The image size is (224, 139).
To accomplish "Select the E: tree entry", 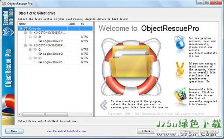I will click(x=40, y=37).
